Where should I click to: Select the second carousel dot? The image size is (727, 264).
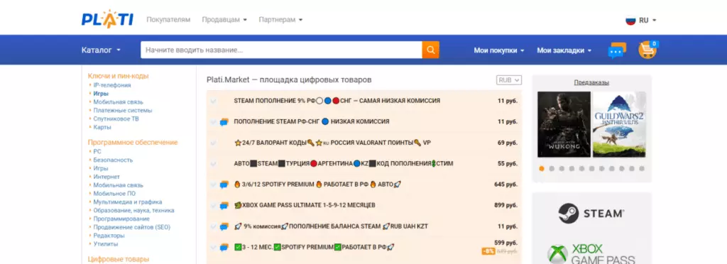pos(552,169)
